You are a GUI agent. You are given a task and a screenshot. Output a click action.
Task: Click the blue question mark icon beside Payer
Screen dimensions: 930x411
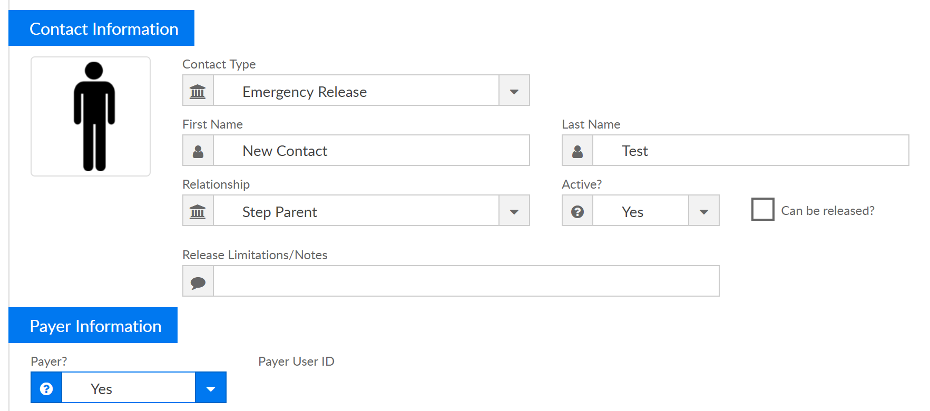46,388
